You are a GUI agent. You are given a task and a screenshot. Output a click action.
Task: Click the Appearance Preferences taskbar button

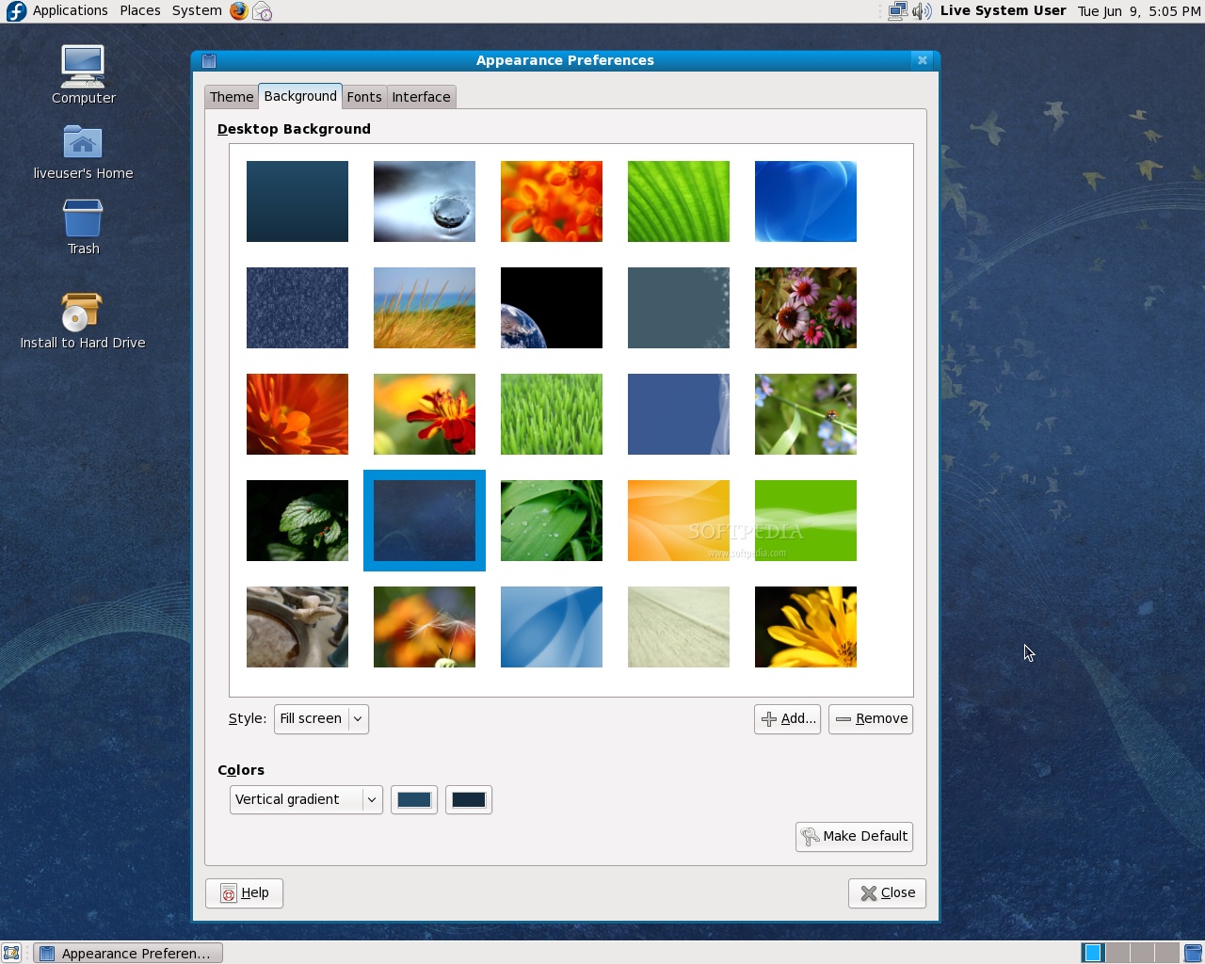pyautogui.click(x=128, y=953)
